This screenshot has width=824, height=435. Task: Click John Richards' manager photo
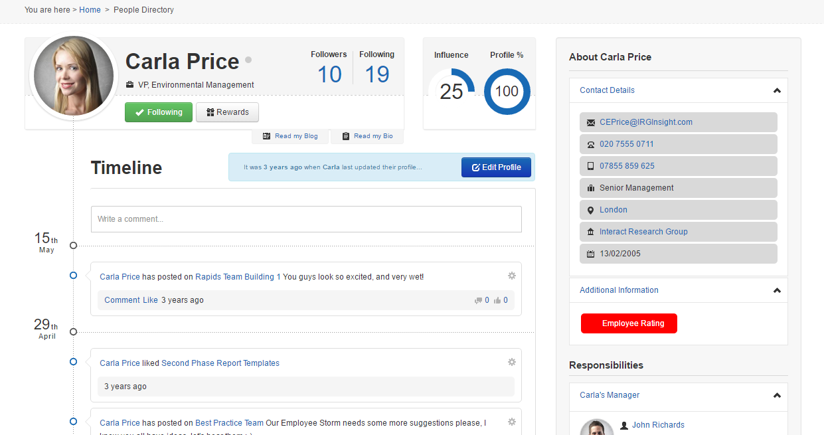(596, 427)
